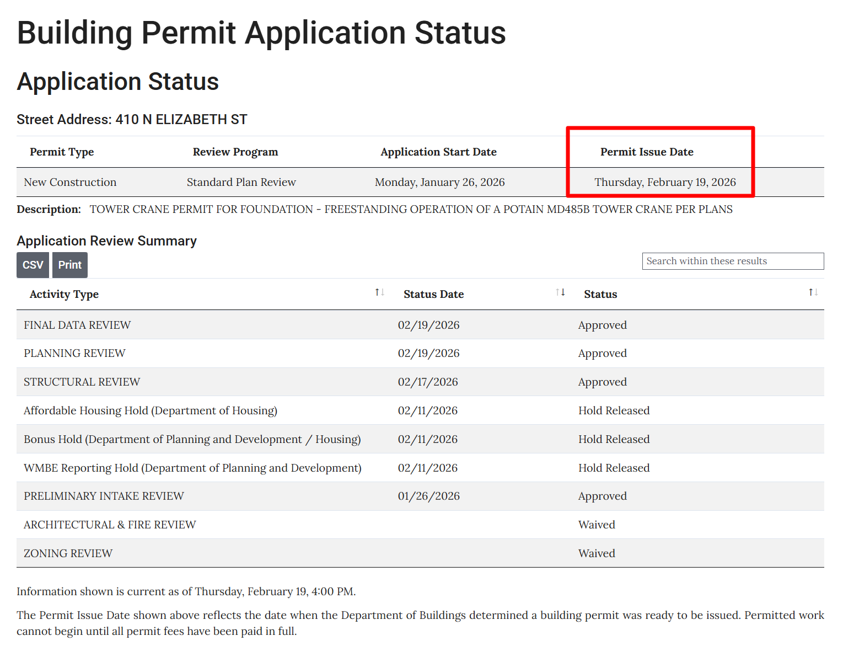Viewport: 843px width, 657px height.
Task: Export the review summary as CSV
Action: (x=33, y=265)
